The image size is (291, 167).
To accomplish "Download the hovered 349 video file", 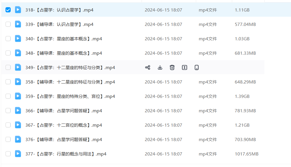I will tap(160, 68).
